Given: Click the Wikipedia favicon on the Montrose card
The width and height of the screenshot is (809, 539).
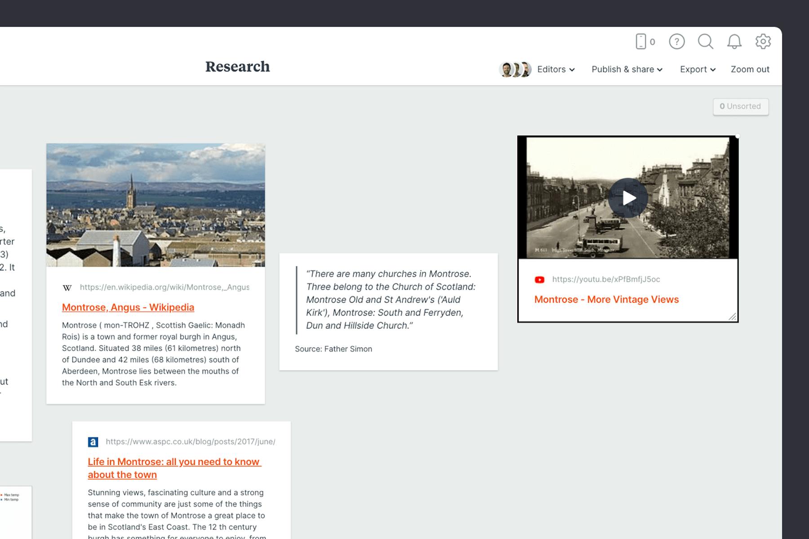Looking at the screenshot, I should pos(67,287).
